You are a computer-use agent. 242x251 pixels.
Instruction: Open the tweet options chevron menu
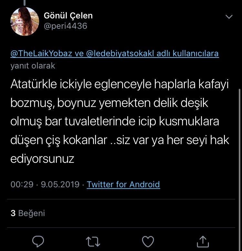(x=229, y=17)
